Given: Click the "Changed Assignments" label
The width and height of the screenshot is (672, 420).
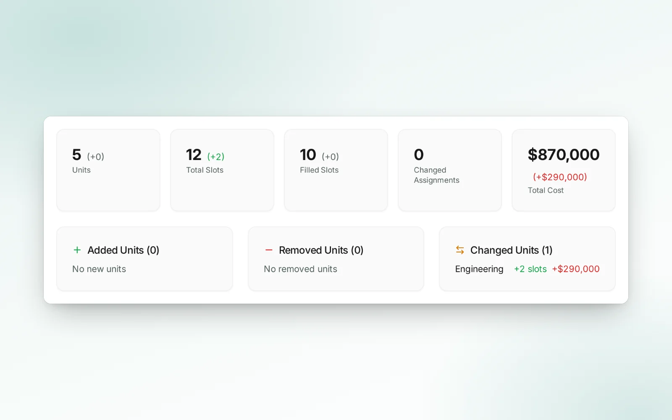Looking at the screenshot, I should [x=436, y=175].
